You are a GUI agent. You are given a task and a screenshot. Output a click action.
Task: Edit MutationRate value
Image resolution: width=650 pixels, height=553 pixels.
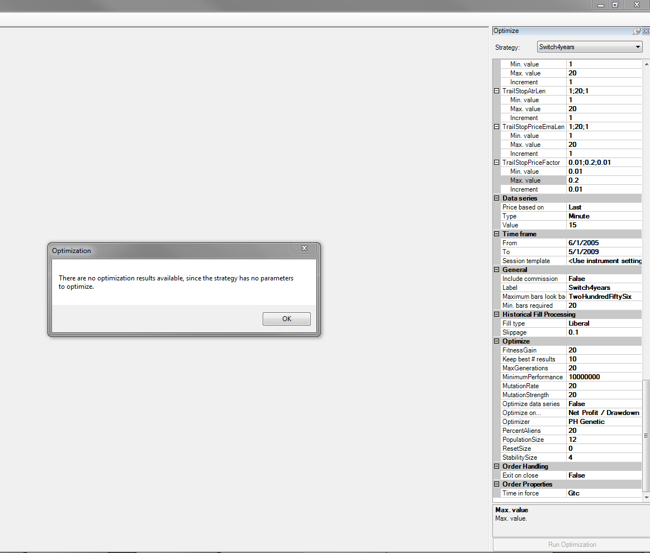[x=604, y=385]
